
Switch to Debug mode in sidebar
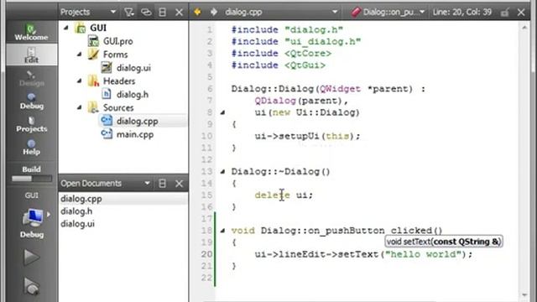(31, 101)
